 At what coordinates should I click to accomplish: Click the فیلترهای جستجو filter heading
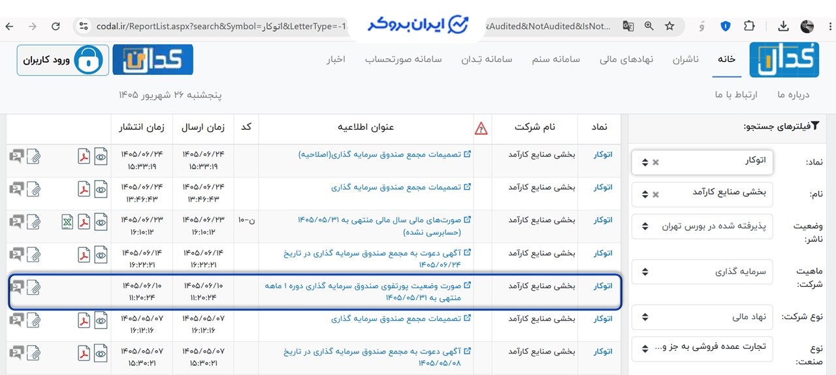point(781,127)
